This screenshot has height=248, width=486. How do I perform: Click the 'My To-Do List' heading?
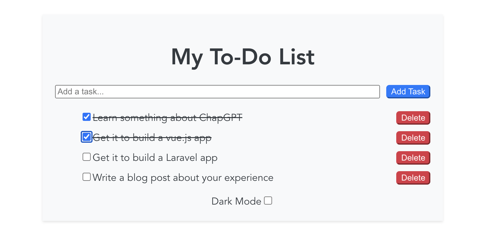point(243,57)
